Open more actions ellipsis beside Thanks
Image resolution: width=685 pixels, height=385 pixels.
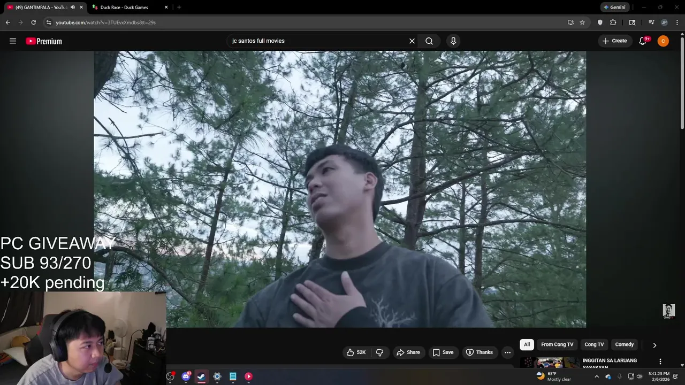507,352
